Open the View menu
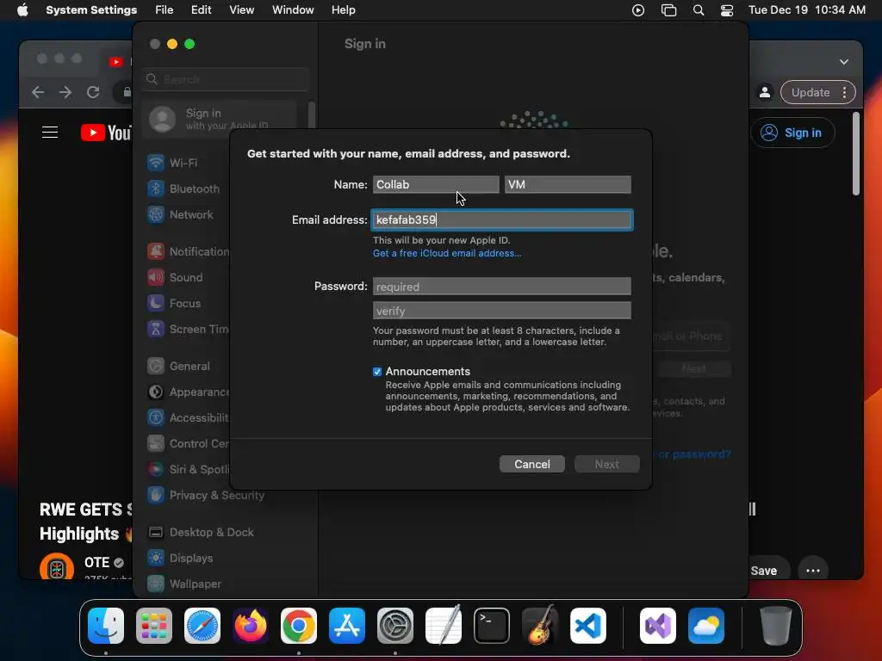This screenshot has width=882, height=661. point(241,10)
